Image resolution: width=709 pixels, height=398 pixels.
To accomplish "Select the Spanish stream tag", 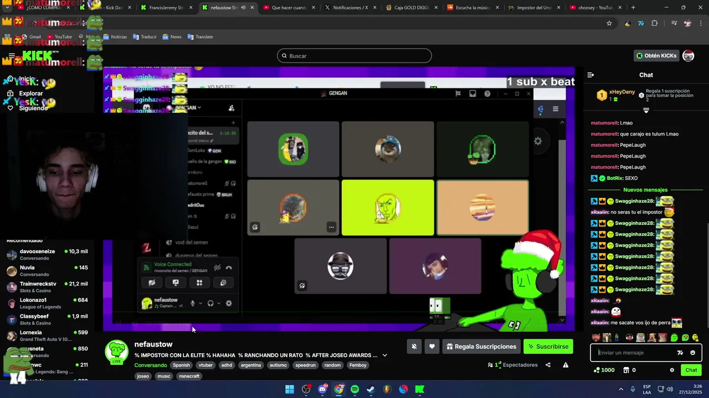I will pyautogui.click(x=181, y=365).
